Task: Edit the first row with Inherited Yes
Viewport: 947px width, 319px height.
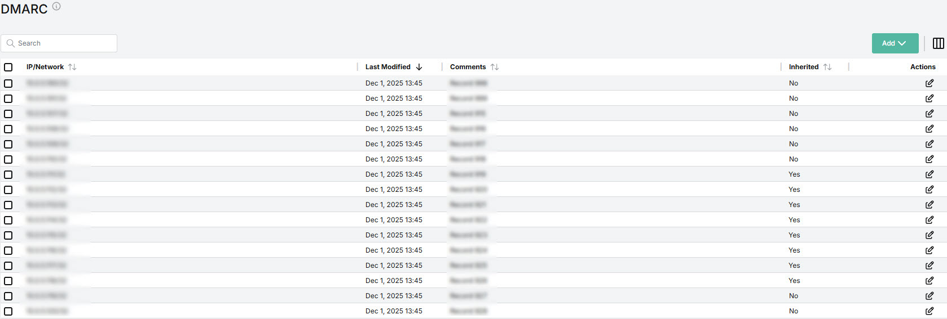Action: click(930, 174)
